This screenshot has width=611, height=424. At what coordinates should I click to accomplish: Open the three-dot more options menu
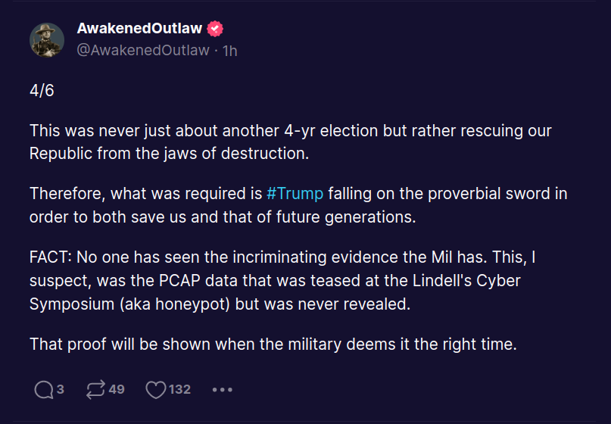pyautogui.click(x=222, y=389)
